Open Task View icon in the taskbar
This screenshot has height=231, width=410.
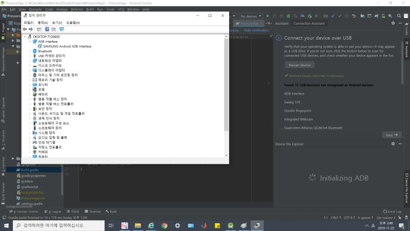[111, 225]
